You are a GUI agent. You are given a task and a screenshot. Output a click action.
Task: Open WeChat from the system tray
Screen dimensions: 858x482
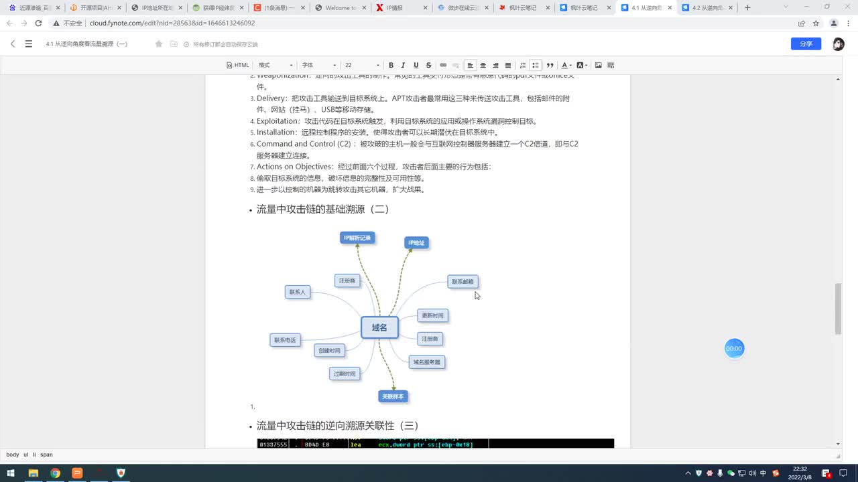731,473
